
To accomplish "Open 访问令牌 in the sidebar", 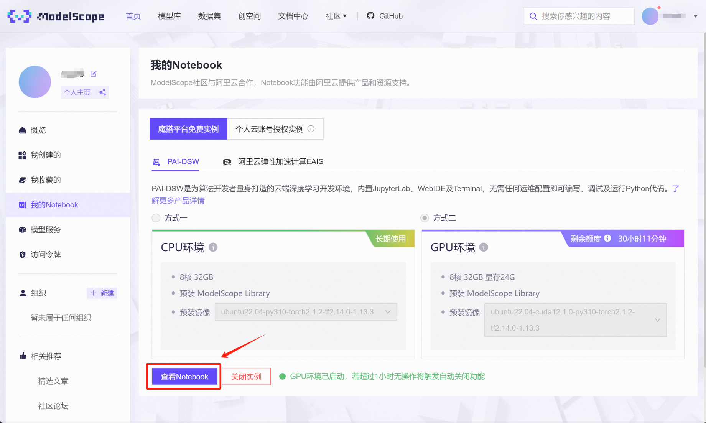I will 46,255.
